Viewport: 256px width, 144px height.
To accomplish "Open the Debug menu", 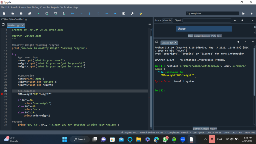I will pyautogui.click(x=35, y=7).
